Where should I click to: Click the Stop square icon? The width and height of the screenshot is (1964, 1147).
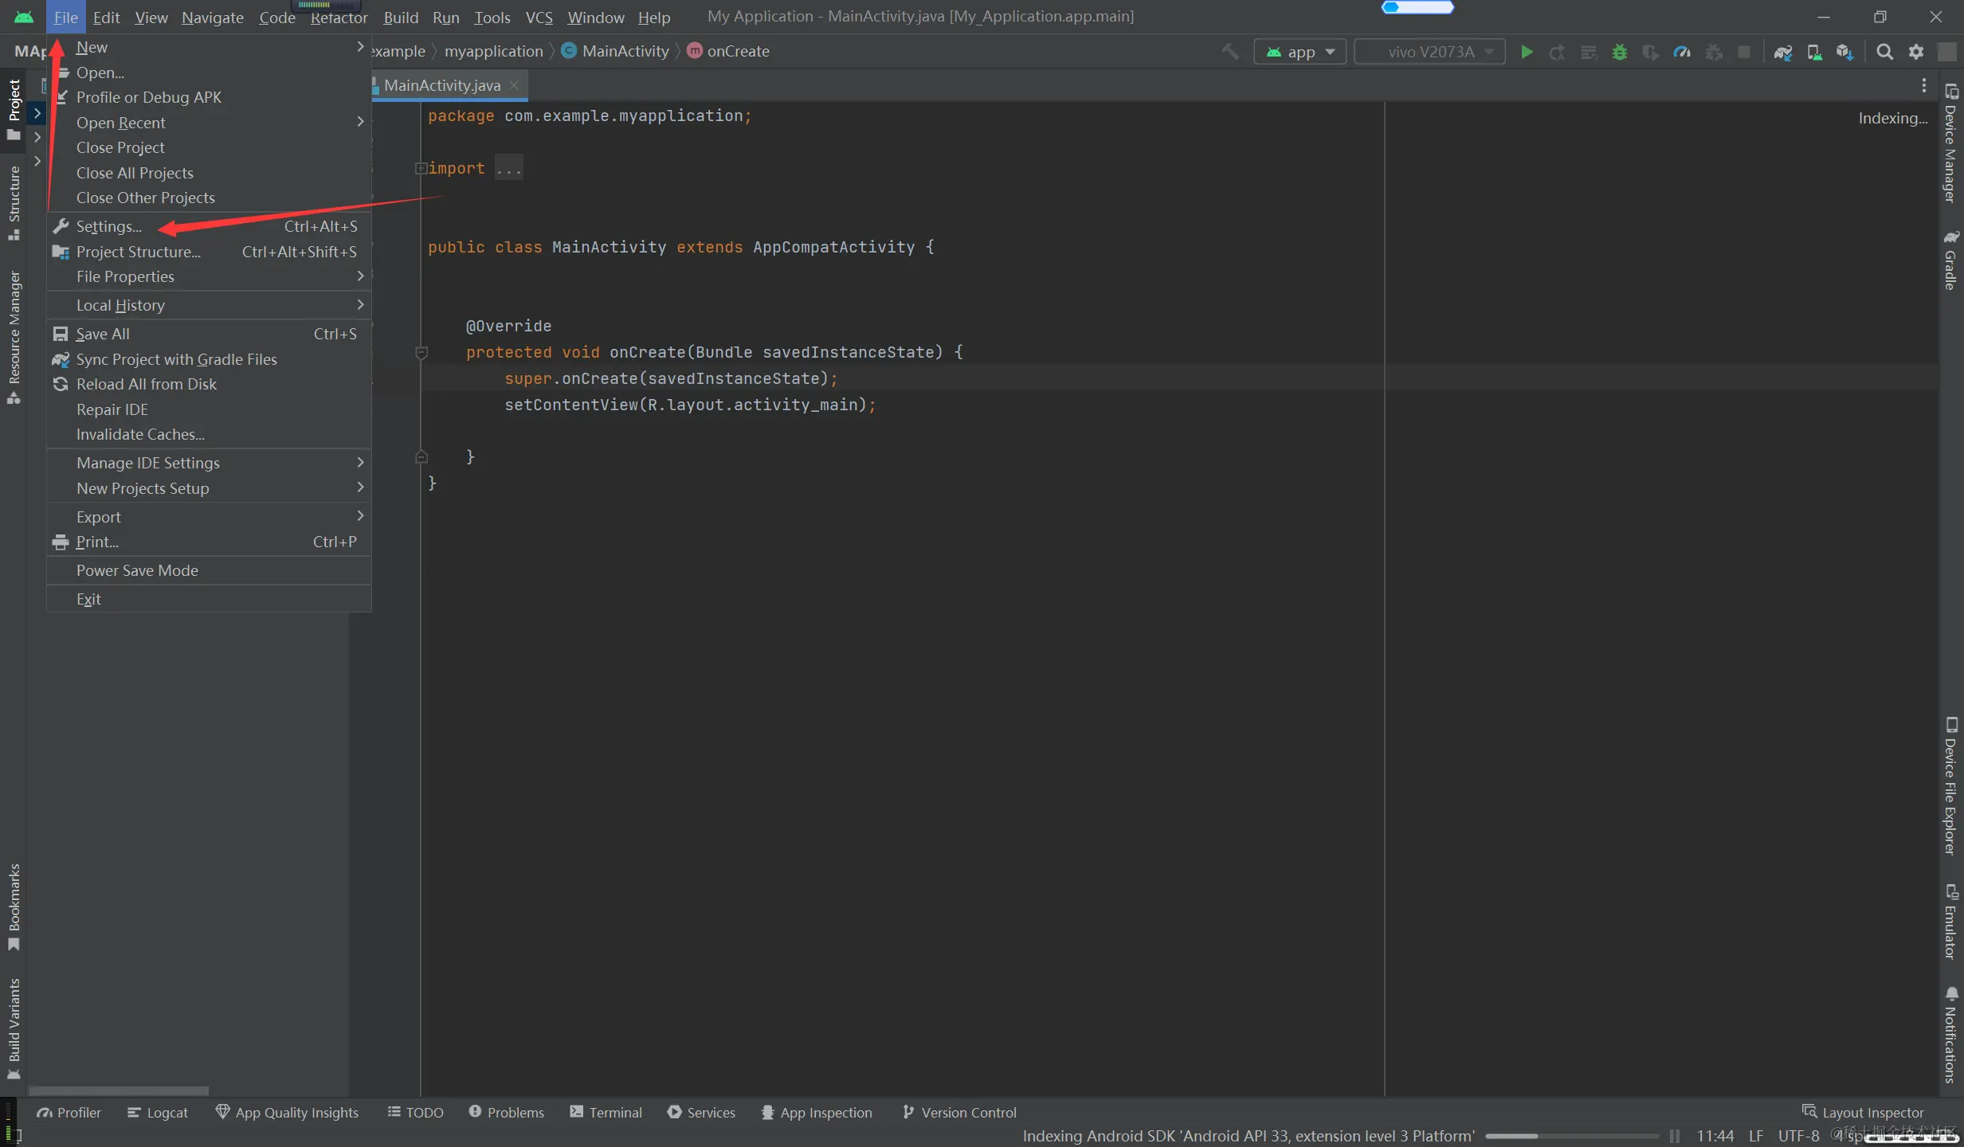(1744, 52)
